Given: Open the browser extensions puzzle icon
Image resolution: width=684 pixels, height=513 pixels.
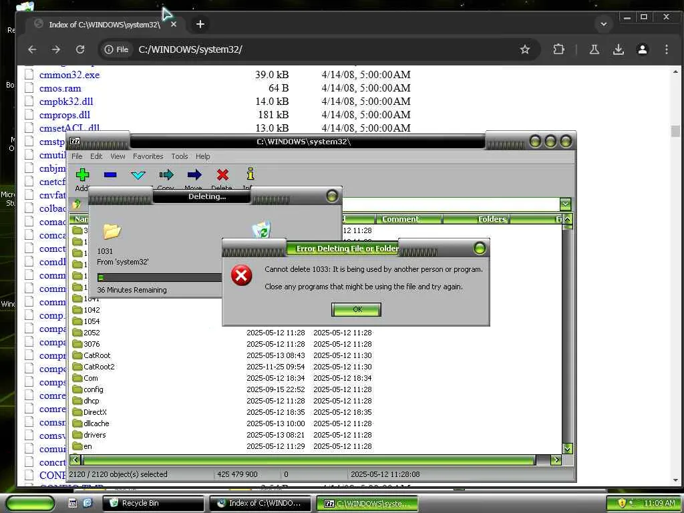Looking at the screenshot, I should coord(559,49).
